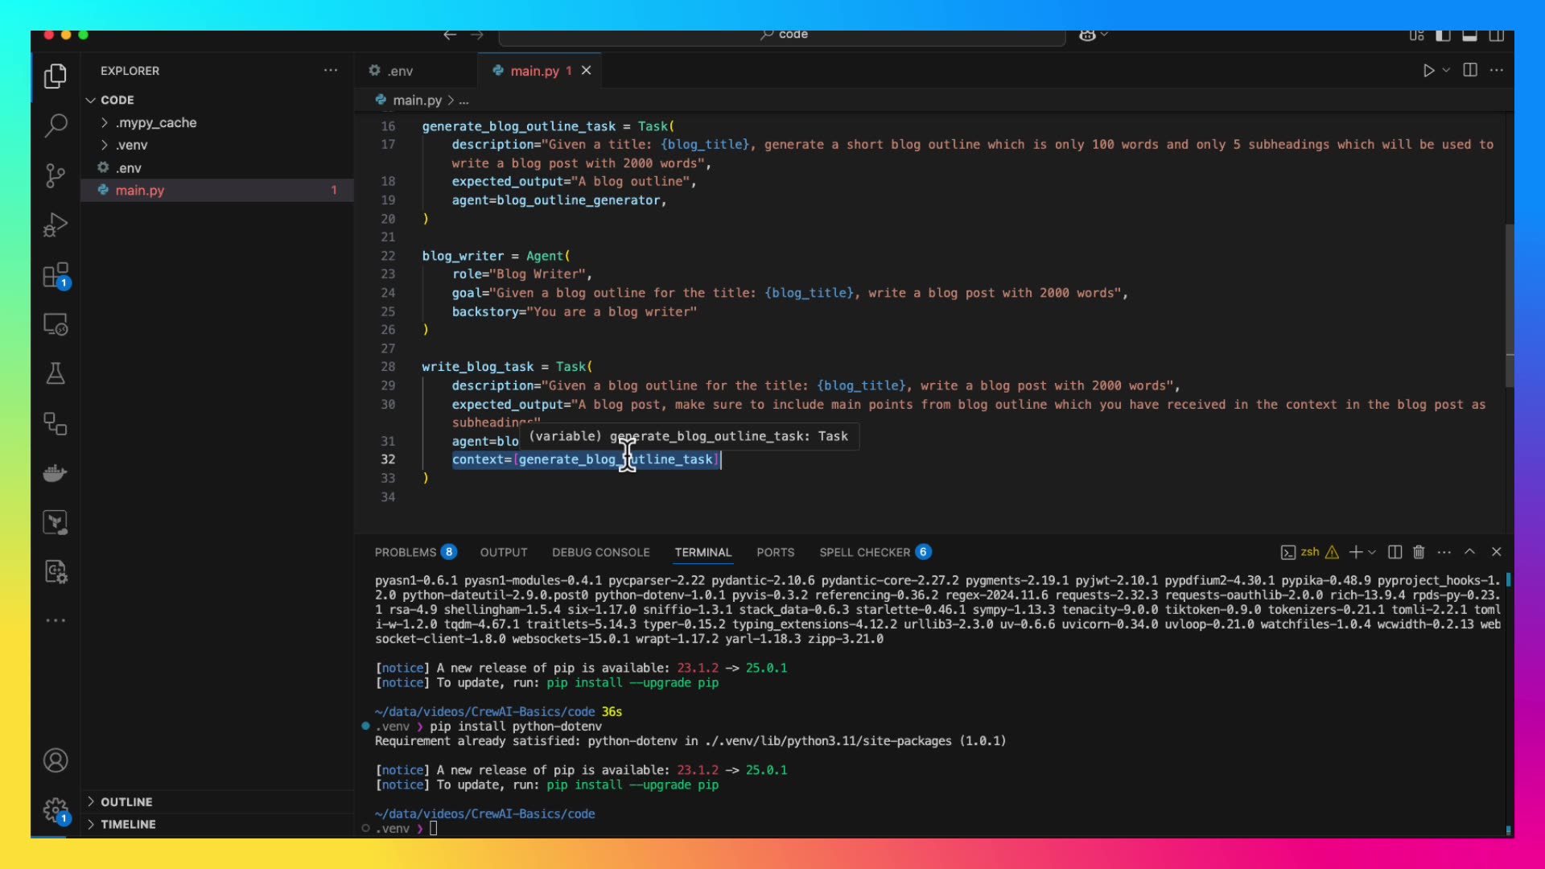This screenshot has height=869, width=1545.
Task: Kill terminal with trash icon
Action: [1419, 552]
